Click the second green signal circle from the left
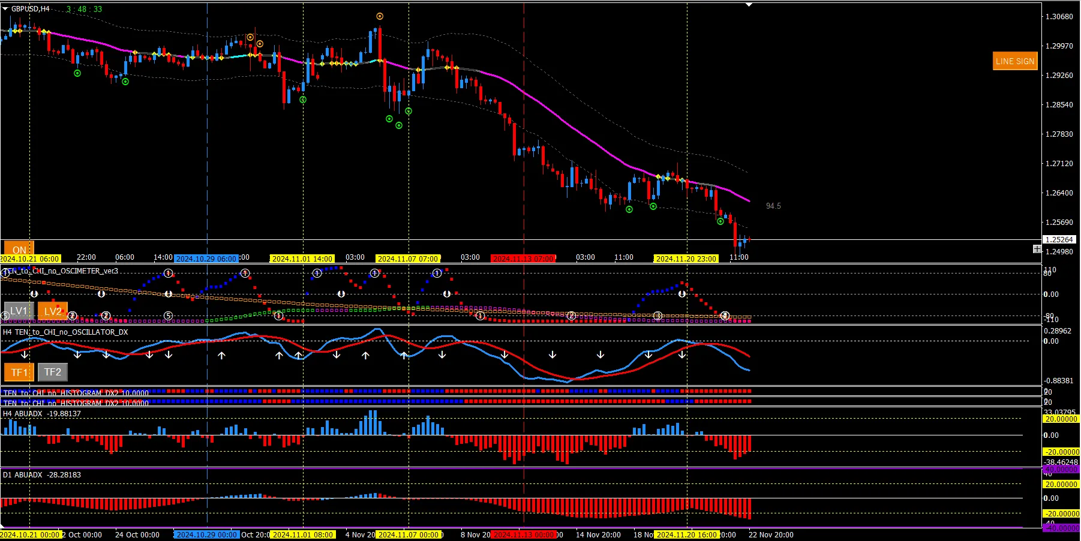Viewport: 1081px width, 541px height. 125,82
